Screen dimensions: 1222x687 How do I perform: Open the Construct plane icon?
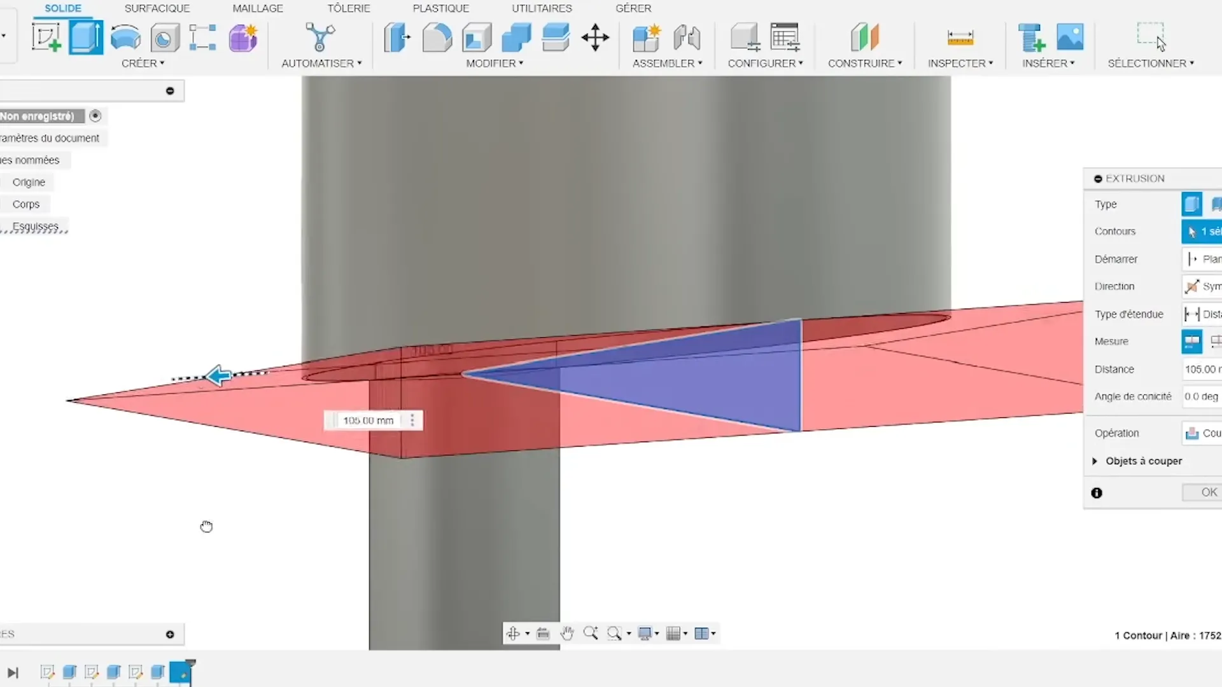(864, 38)
